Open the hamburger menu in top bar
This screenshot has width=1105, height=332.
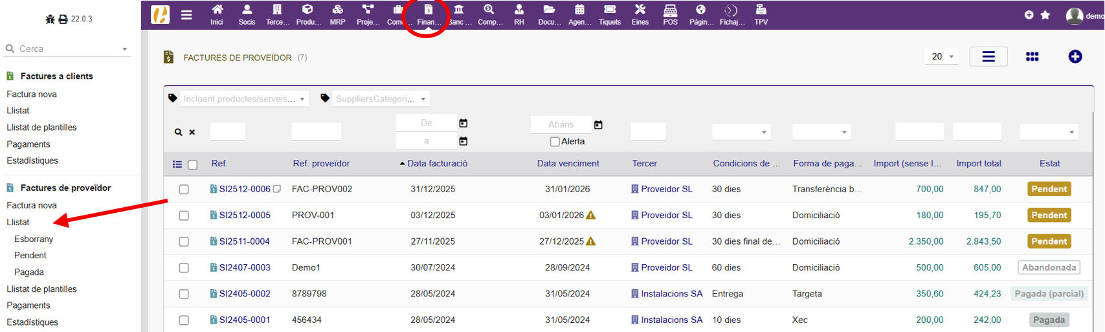pyautogui.click(x=186, y=15)
